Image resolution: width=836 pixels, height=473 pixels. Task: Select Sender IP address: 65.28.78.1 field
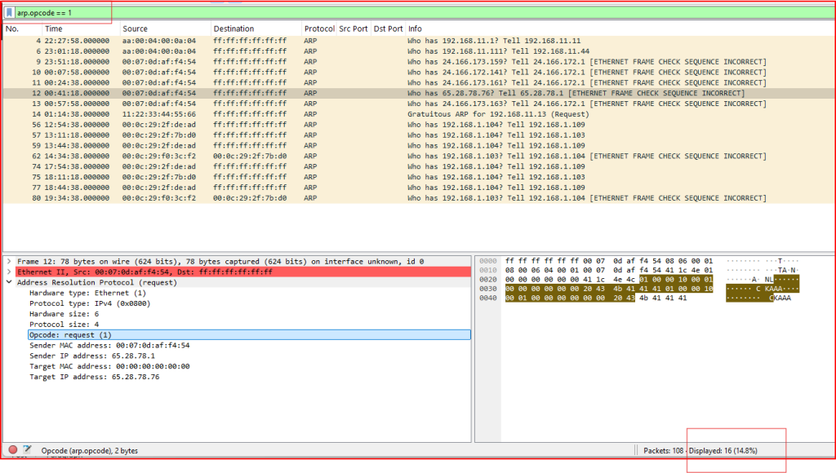(91, 356)
